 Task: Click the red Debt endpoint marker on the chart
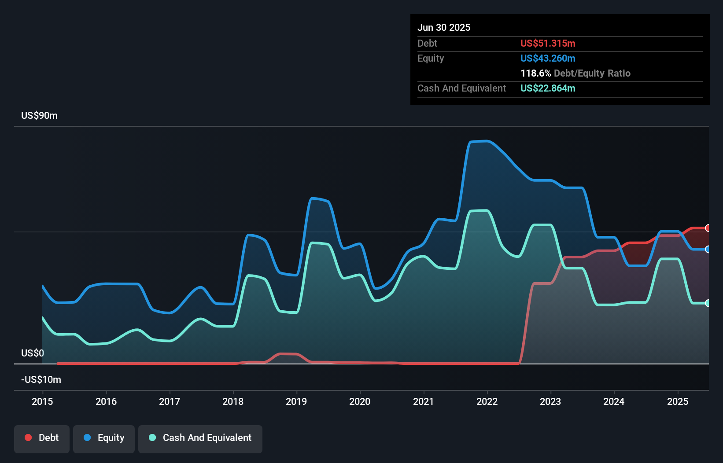(708, 228)
